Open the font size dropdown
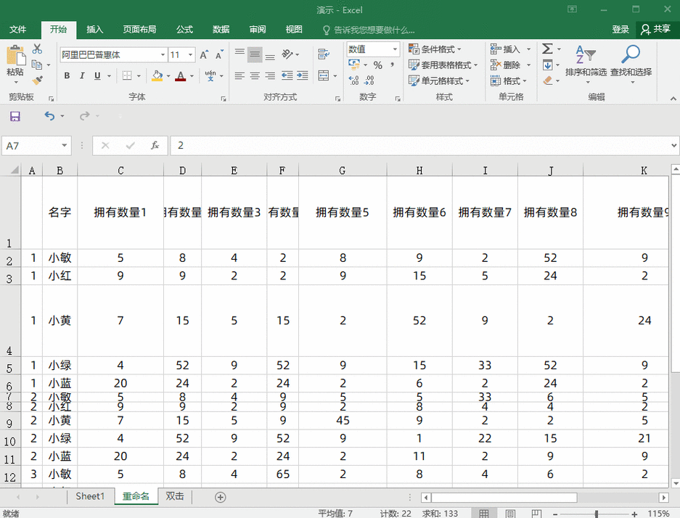Screen dimensions: 680x518 [190, 54]
